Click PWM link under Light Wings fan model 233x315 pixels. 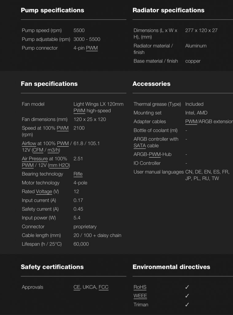[80, 111]
